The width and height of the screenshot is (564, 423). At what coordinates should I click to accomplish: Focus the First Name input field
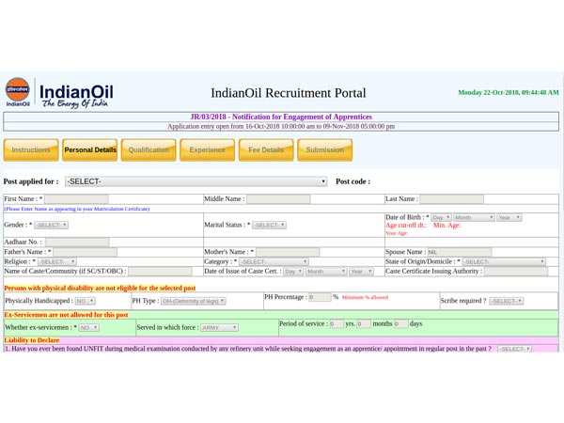(76, 199)
